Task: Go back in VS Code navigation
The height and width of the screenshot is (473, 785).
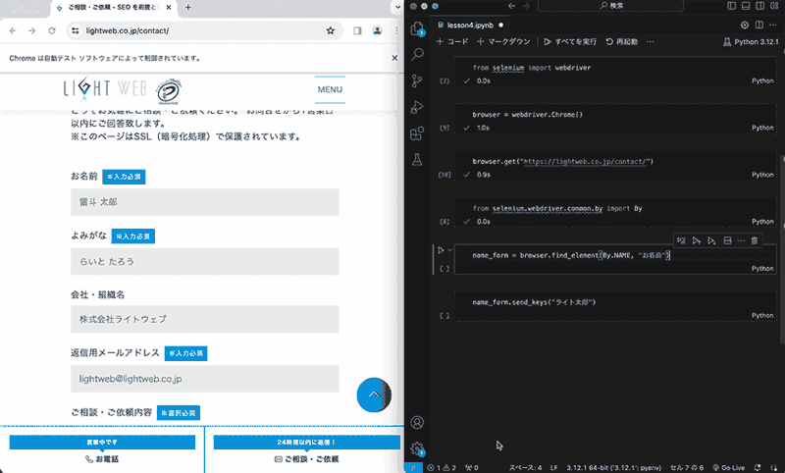Action: pos(511,6)
